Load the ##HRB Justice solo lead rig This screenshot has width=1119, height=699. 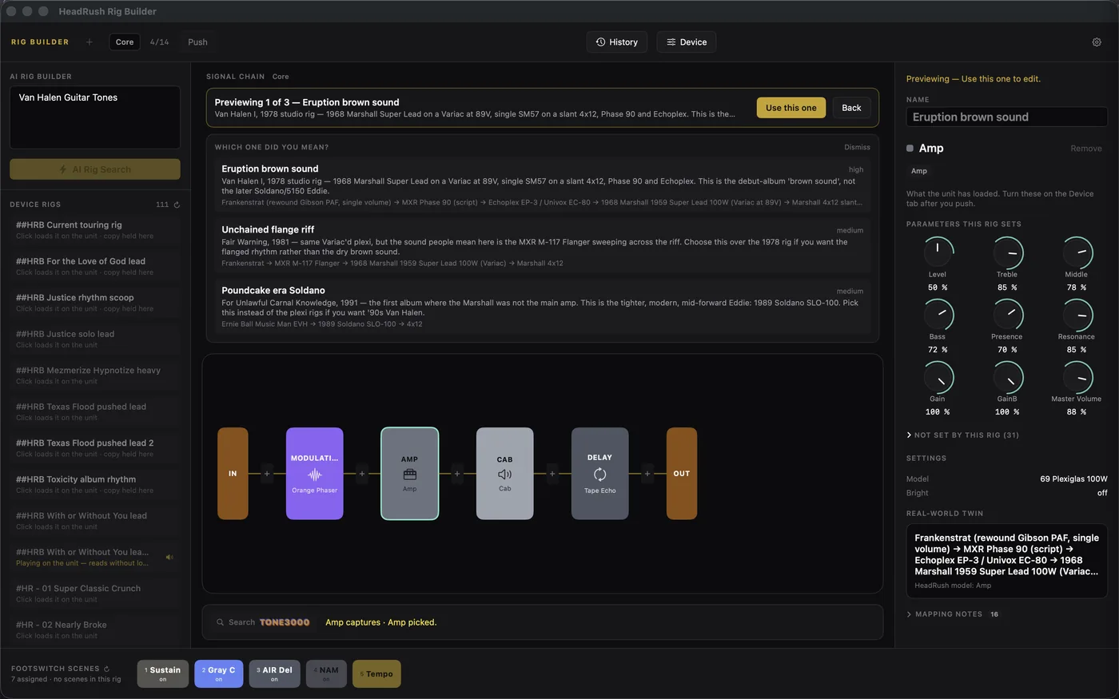pos(96,339)
